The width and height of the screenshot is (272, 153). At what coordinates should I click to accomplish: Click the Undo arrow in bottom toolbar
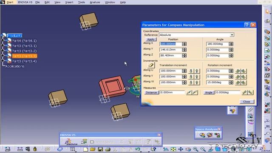pyautogui.click(x=138, y=149)
